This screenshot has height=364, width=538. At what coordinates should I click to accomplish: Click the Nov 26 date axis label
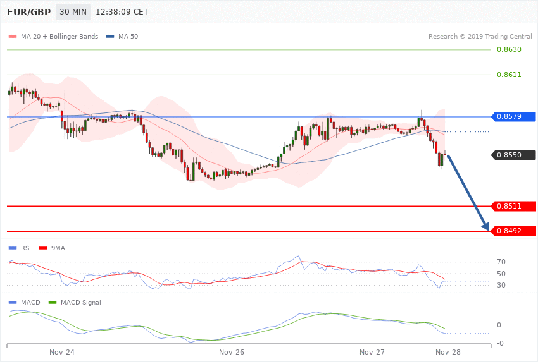coord(232,353)
